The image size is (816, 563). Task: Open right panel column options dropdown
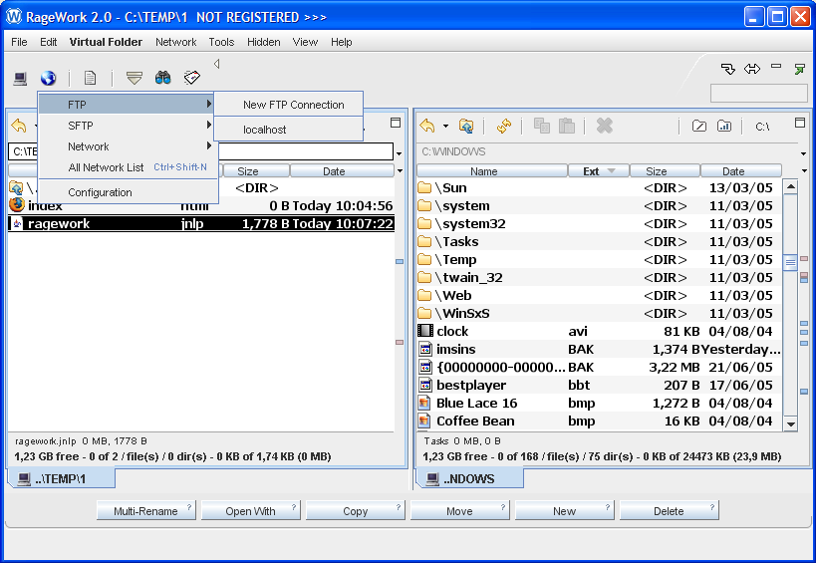(804, 170)
